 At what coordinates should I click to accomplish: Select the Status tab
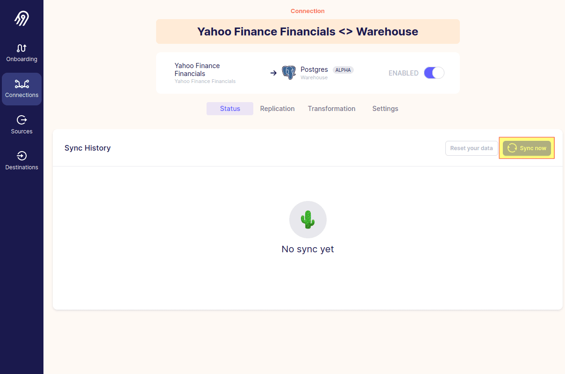[x=230, y=109]
